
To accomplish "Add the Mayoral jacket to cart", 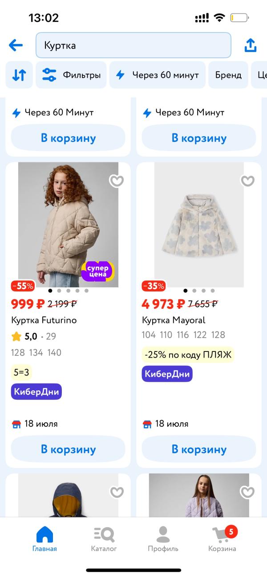I will tap(199, 449).
